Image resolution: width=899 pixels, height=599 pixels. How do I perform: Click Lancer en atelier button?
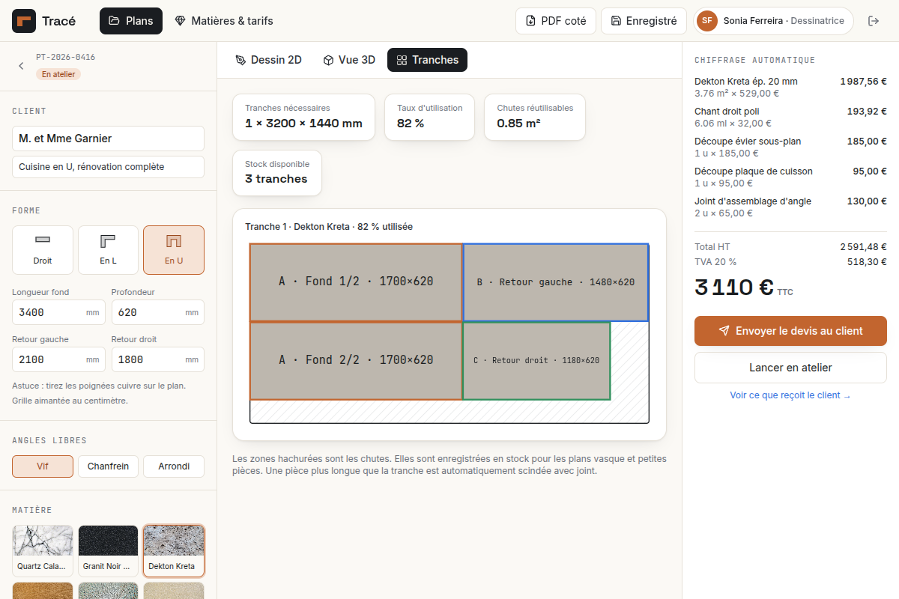click(x=790, y=368)
